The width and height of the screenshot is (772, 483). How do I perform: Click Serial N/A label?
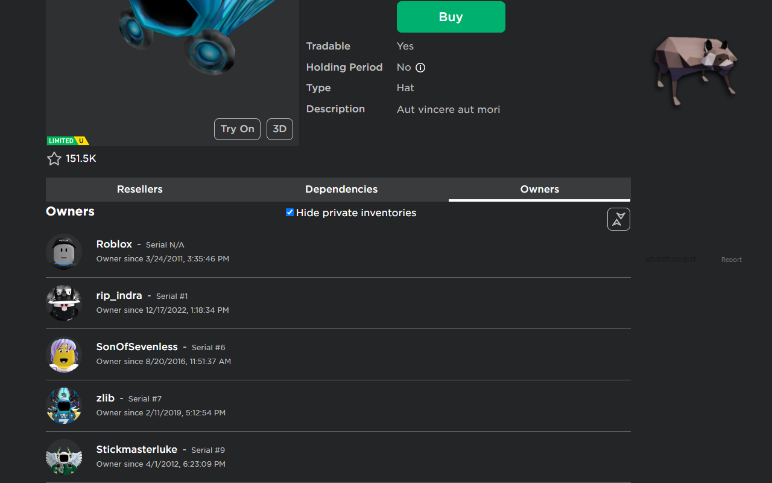point(165,245)
